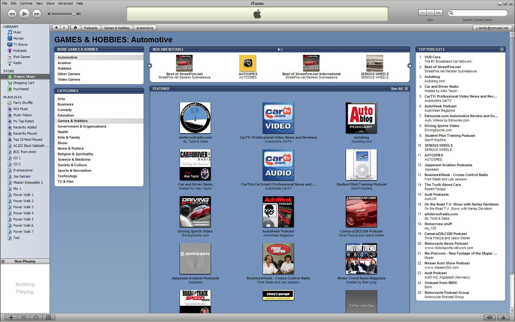Viewport: 515px width, 322px height.
Task: Open the Edit menu
Action: pos(13,3)
